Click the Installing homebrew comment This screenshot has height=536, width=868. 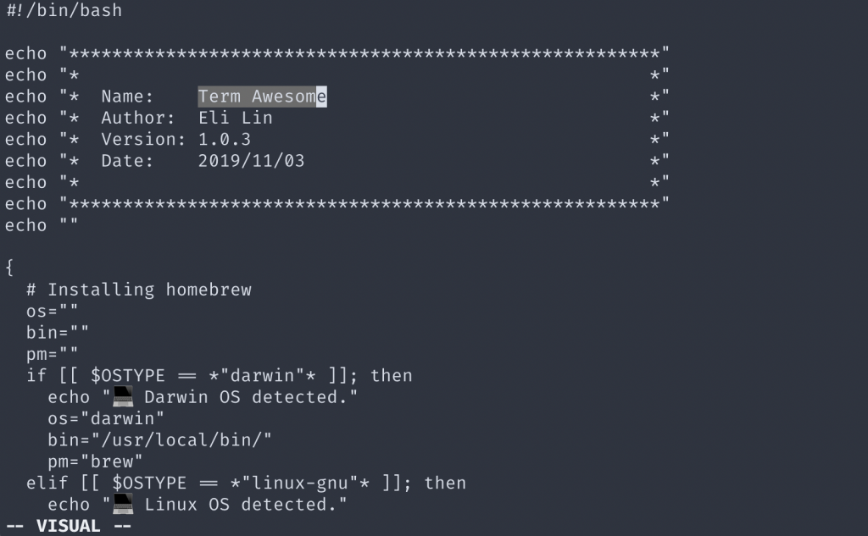[138, 290]
